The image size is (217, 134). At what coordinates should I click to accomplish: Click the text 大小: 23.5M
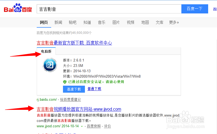coord(73,66)
